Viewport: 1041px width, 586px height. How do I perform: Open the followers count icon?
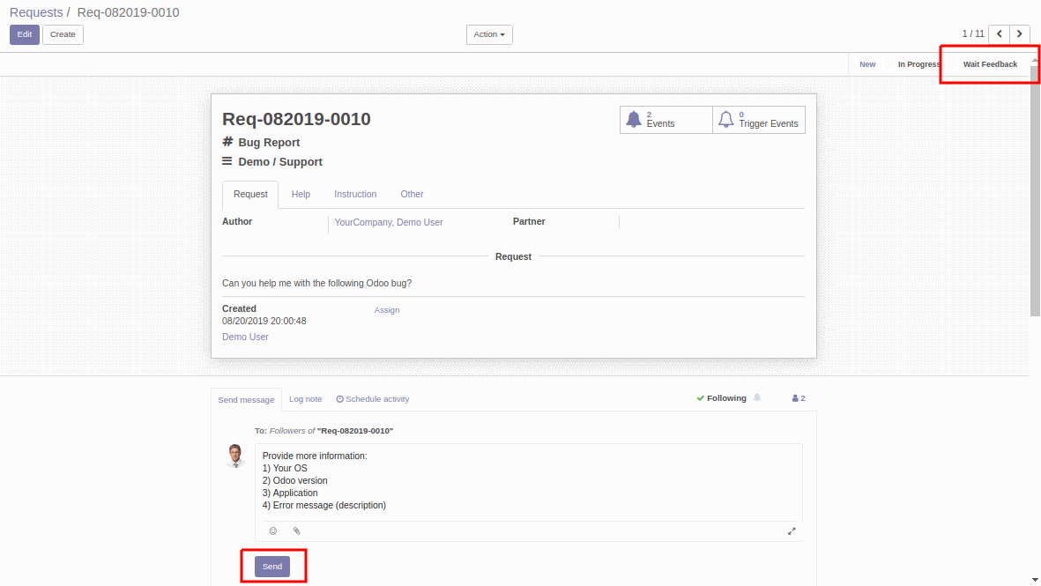798,398
